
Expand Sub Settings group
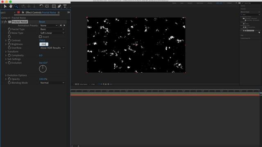(x=6, y=59)
